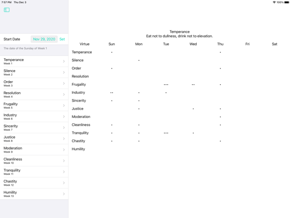Open Temperance Week 1 in sidebar
The width and height of the screenshot is (291, 218).
[34, 61]
